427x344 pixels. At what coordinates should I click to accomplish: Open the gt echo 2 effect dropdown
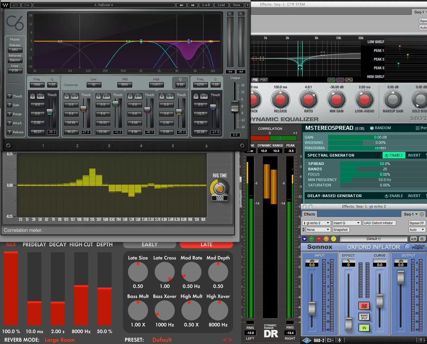(x=316, y=223)
